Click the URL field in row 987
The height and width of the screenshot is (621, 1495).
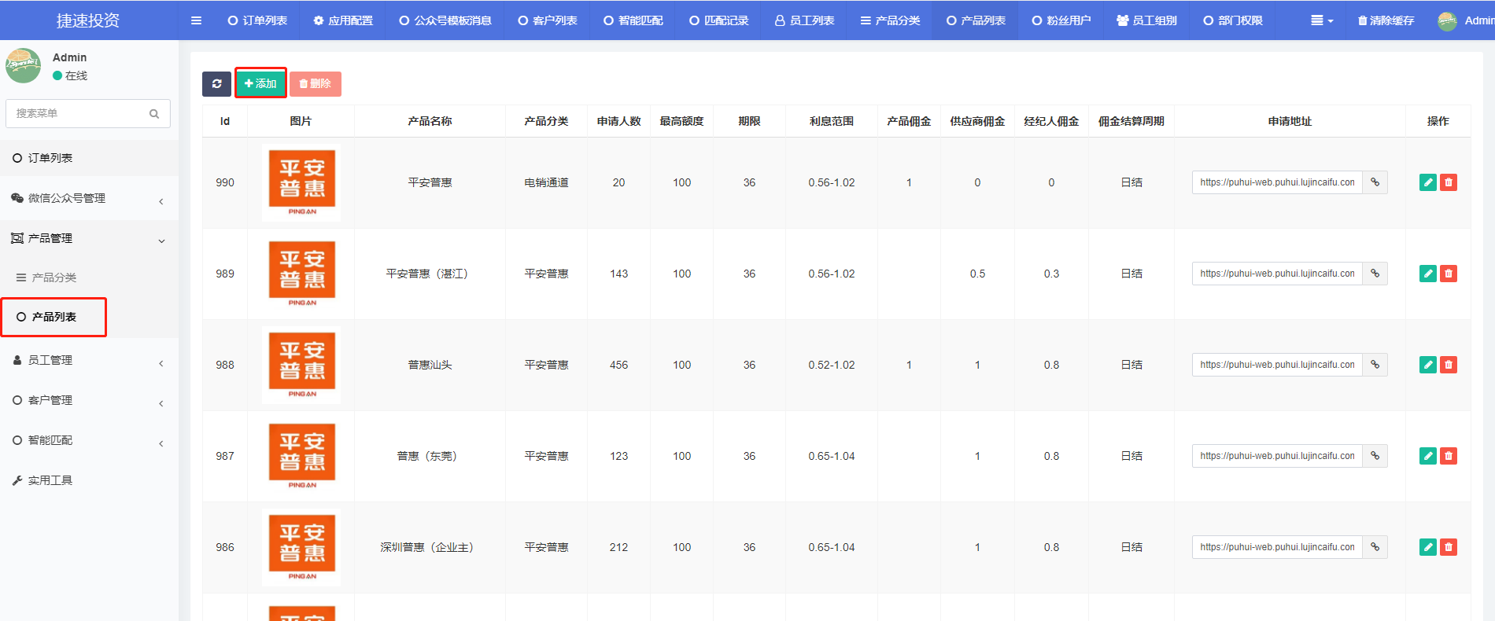1277,456
